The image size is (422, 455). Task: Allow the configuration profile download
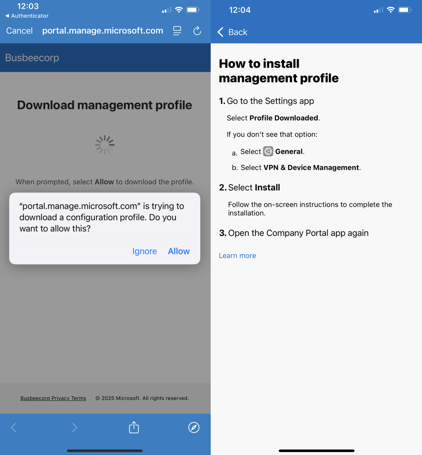click(x=179, y=251)
